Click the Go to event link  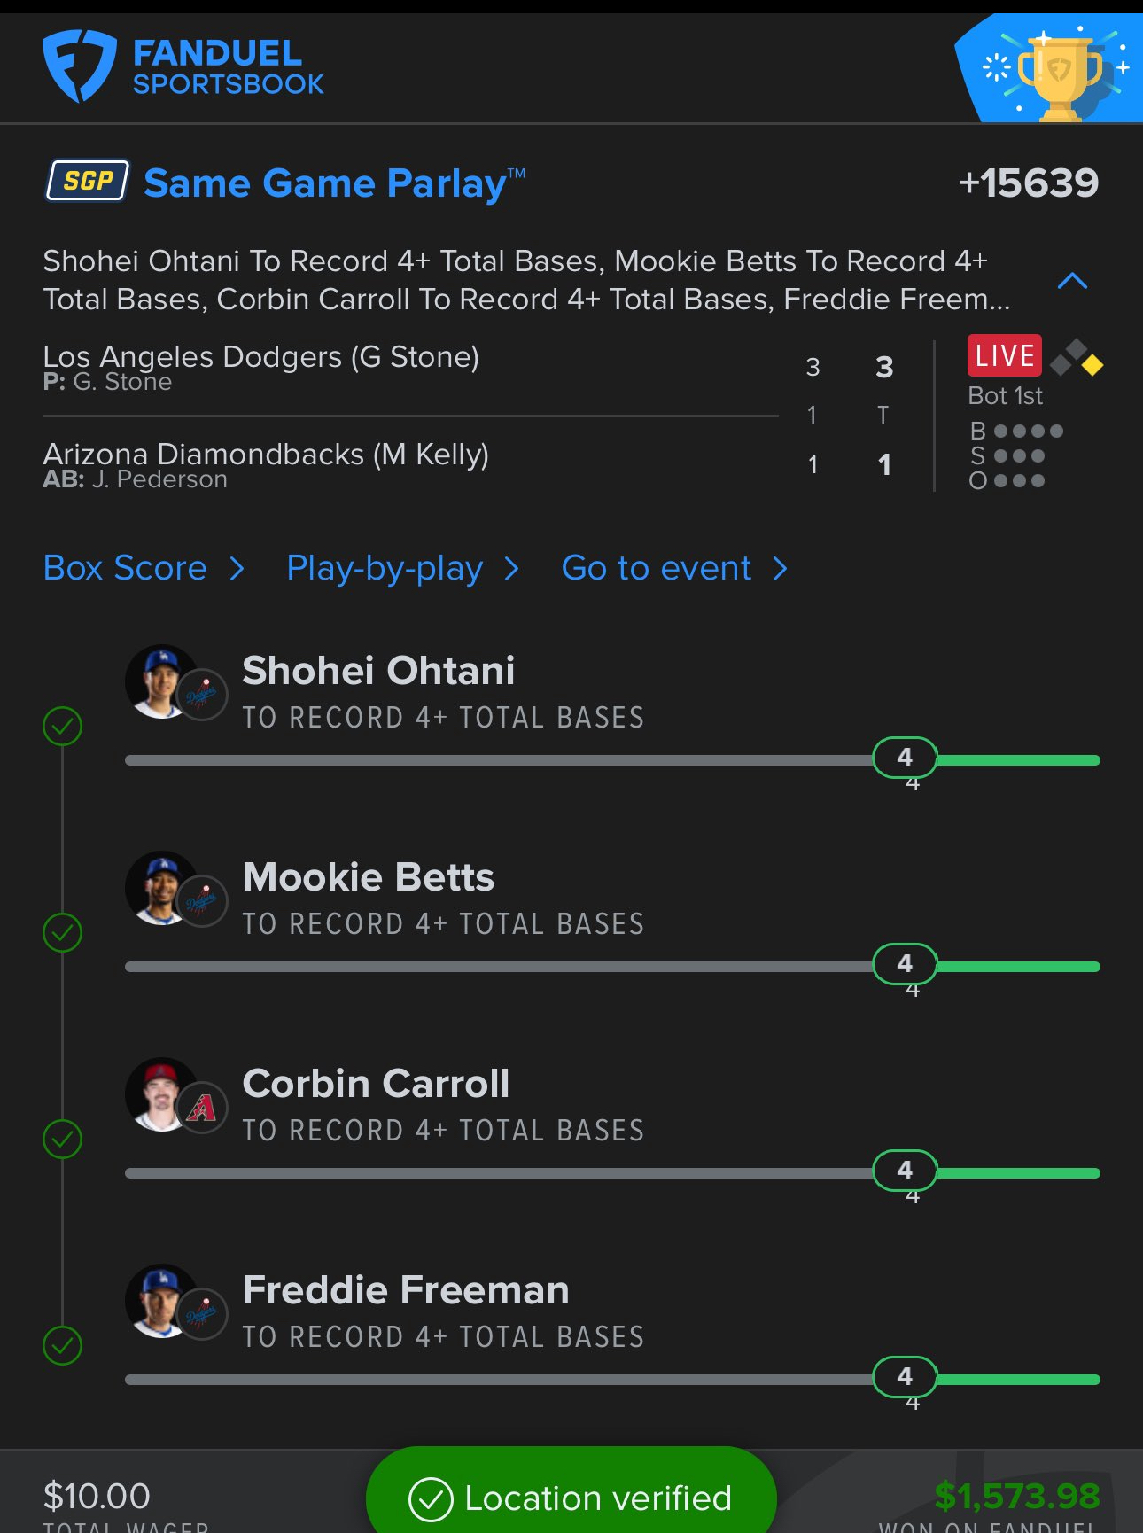coord(675,568)
